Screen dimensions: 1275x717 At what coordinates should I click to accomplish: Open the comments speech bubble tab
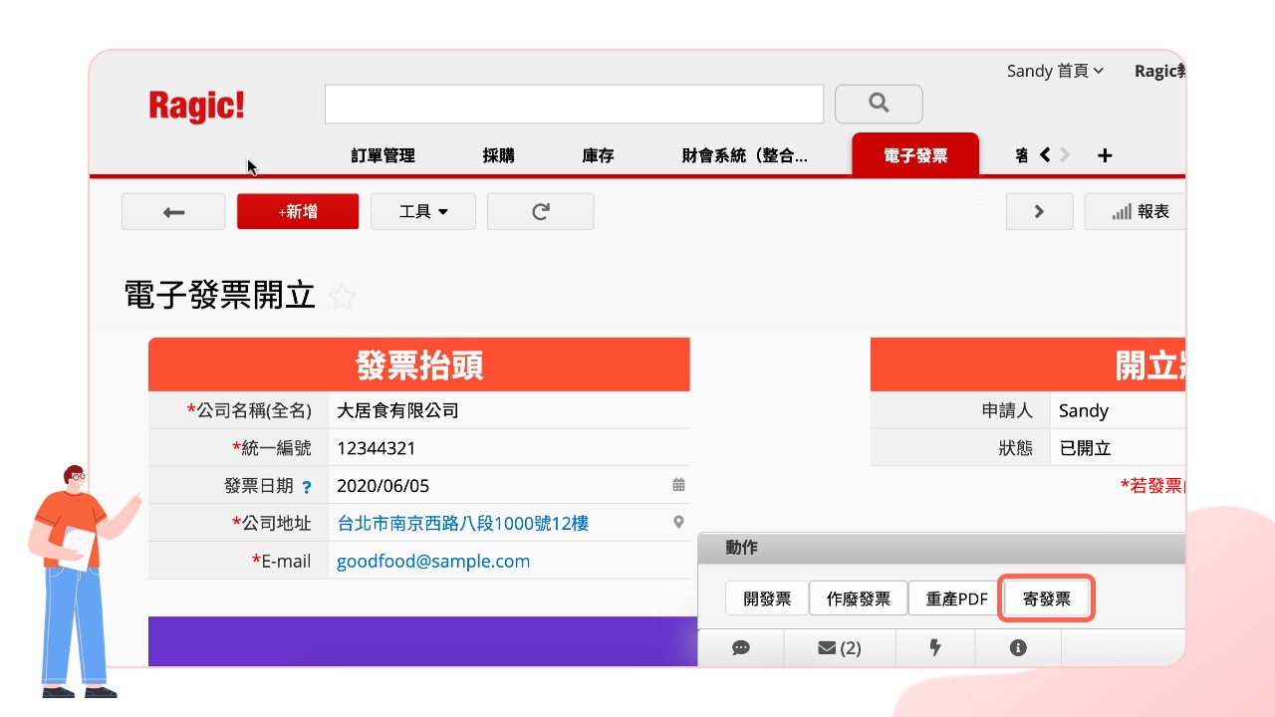[x=741, y=648]
